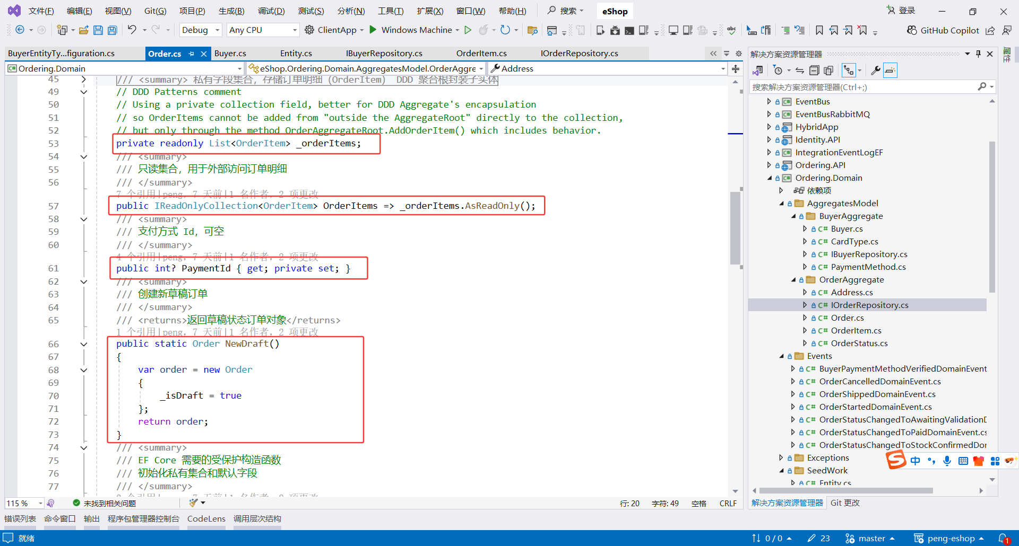Click the code editor vertical scrollbar thumb
Viewport: 1019px width, 546px height.
[735, 228]
